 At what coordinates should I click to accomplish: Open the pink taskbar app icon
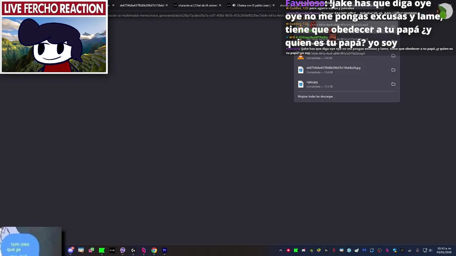coord(144,250)
